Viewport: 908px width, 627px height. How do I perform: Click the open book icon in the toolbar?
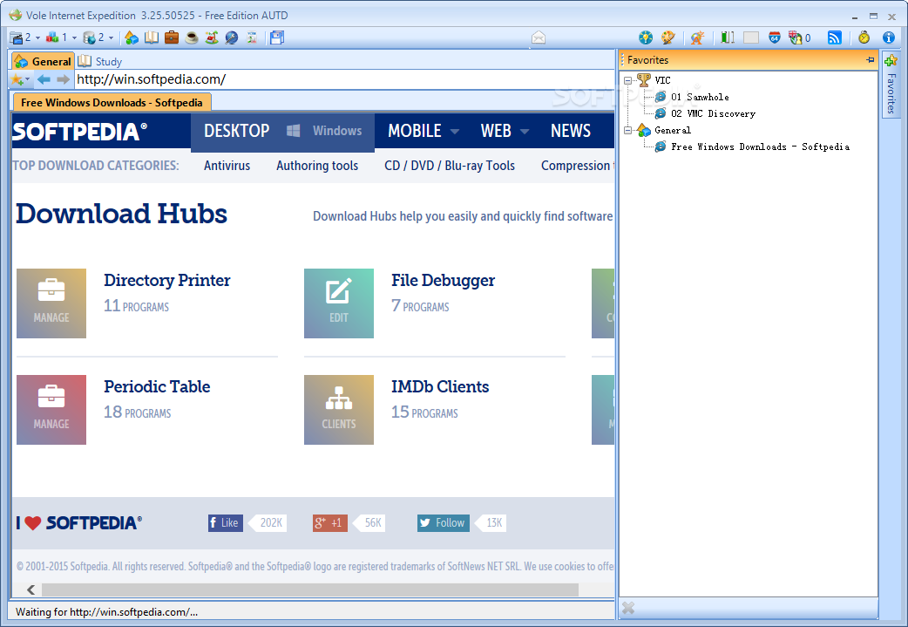point(151,37)
